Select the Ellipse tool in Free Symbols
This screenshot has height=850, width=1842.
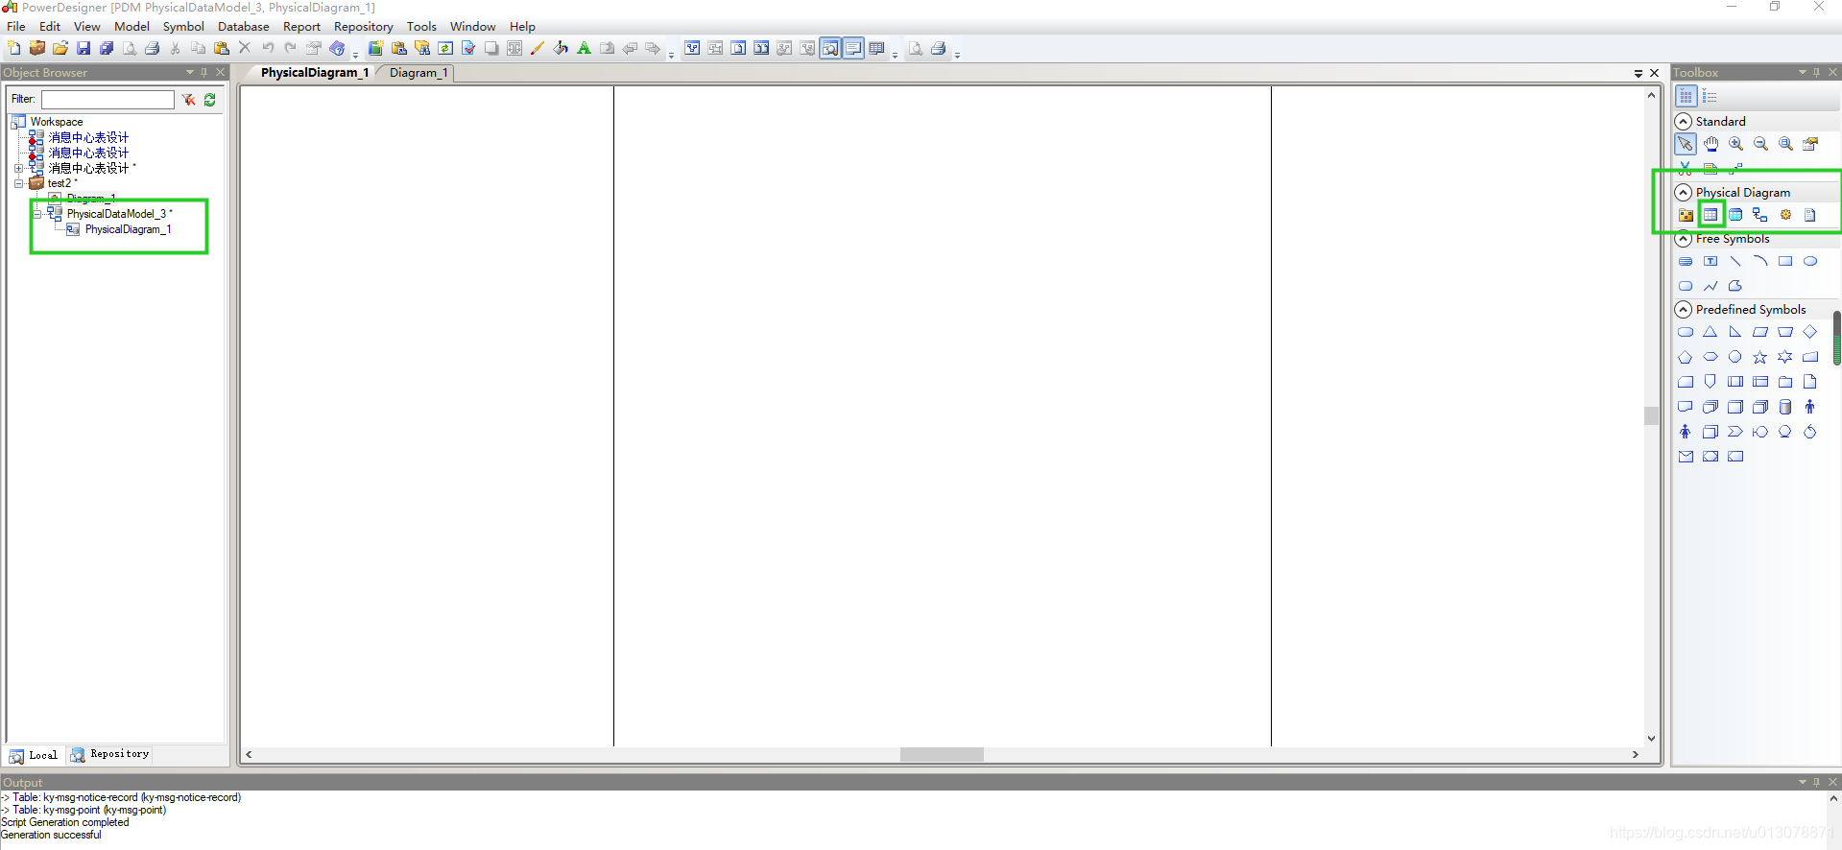click(x=1810, y=261)
